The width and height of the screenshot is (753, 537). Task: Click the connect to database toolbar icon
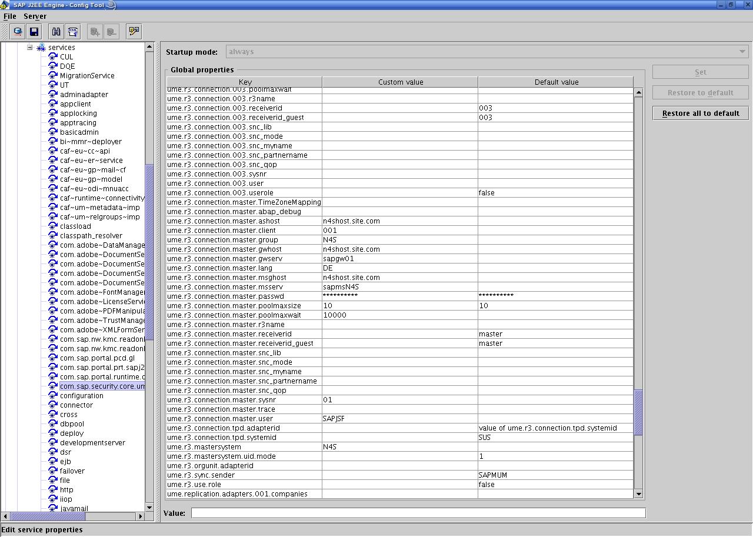click(x=18, y=32)
